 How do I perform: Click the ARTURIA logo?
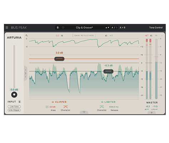coord(14,38)
